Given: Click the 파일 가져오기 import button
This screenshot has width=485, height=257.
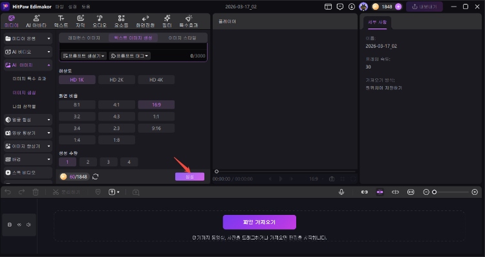Looking at the screenshot, I should [259, 222].
